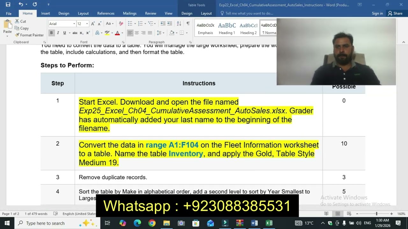Image resolution: width=408 pixels, height=229 pixels.
Task: Toggle Bold formatting
Action: (51, 33)
